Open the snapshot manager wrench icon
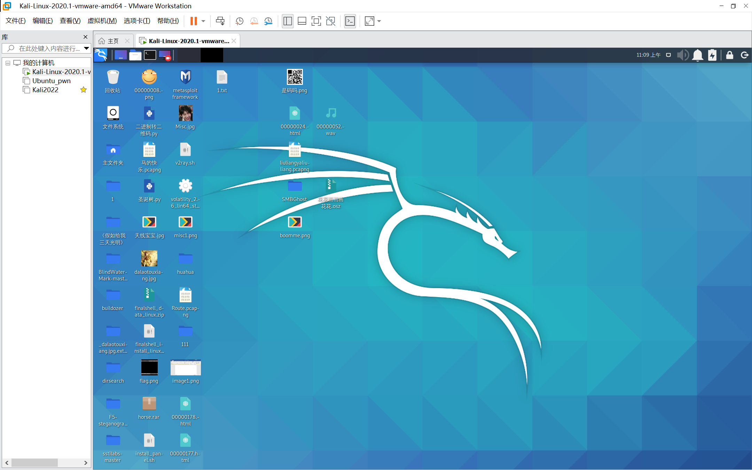752x470 pixels. 268,21
